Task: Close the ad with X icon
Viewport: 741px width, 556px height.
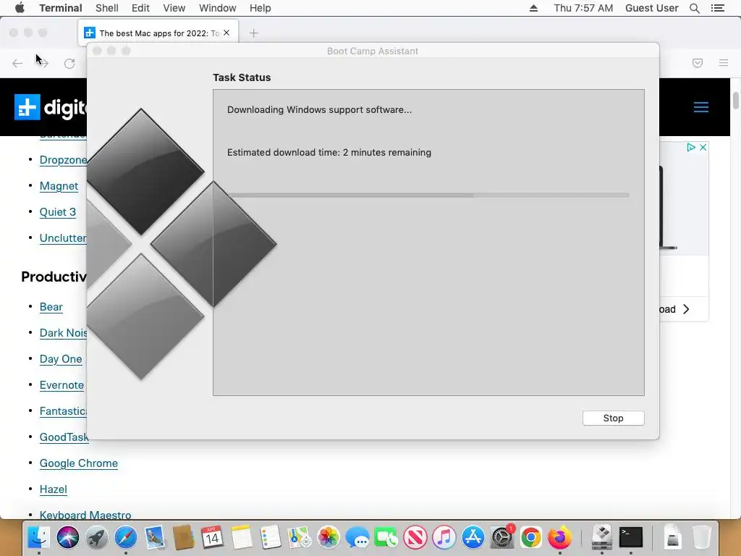Action: (x=703, y=148)
